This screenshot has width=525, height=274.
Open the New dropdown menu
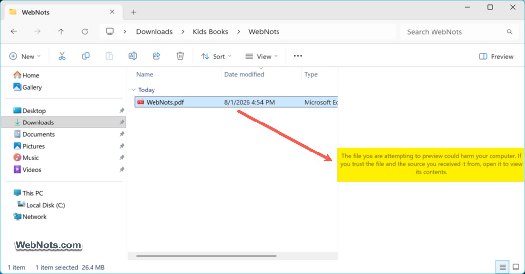[x=25, y=56]
